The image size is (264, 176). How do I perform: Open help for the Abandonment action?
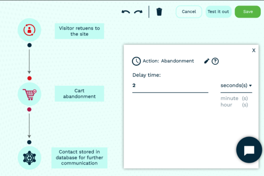[x=215, y=61]
